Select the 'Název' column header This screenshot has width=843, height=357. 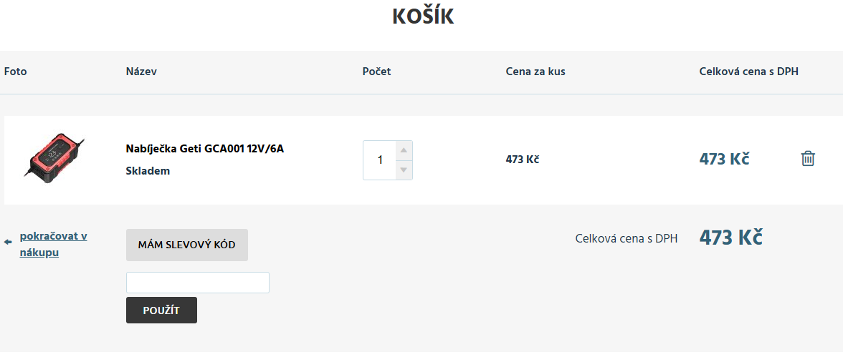click(141, 72)
